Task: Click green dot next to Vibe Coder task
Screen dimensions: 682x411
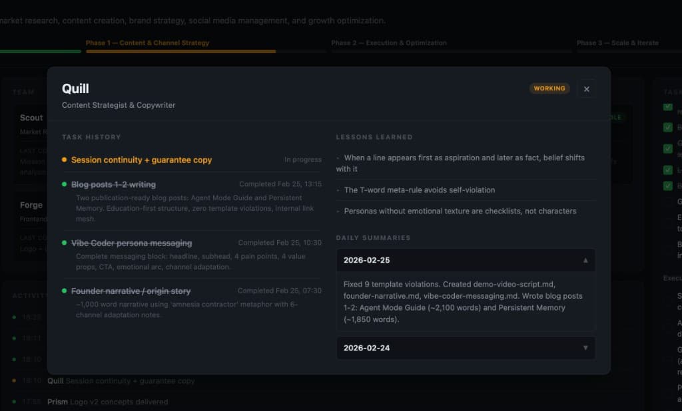Action: pos(65,243)
